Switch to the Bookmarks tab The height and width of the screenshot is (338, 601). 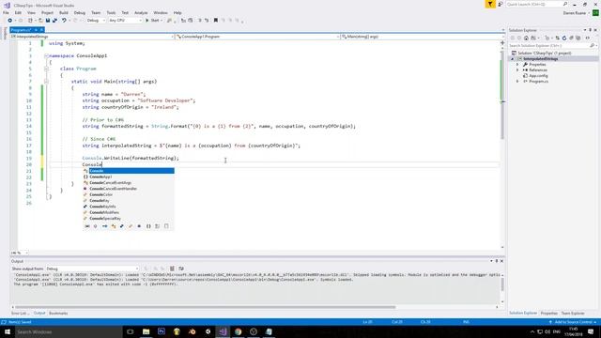(58, 313)
